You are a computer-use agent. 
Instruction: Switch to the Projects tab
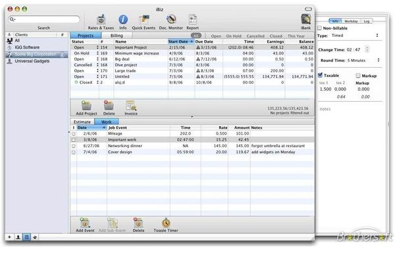(x=86, y=35)
